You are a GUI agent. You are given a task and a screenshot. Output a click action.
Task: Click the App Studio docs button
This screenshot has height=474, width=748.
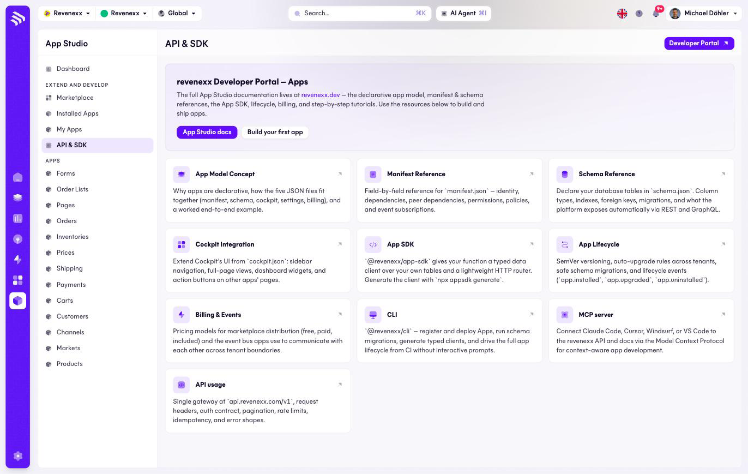(207, 132)
